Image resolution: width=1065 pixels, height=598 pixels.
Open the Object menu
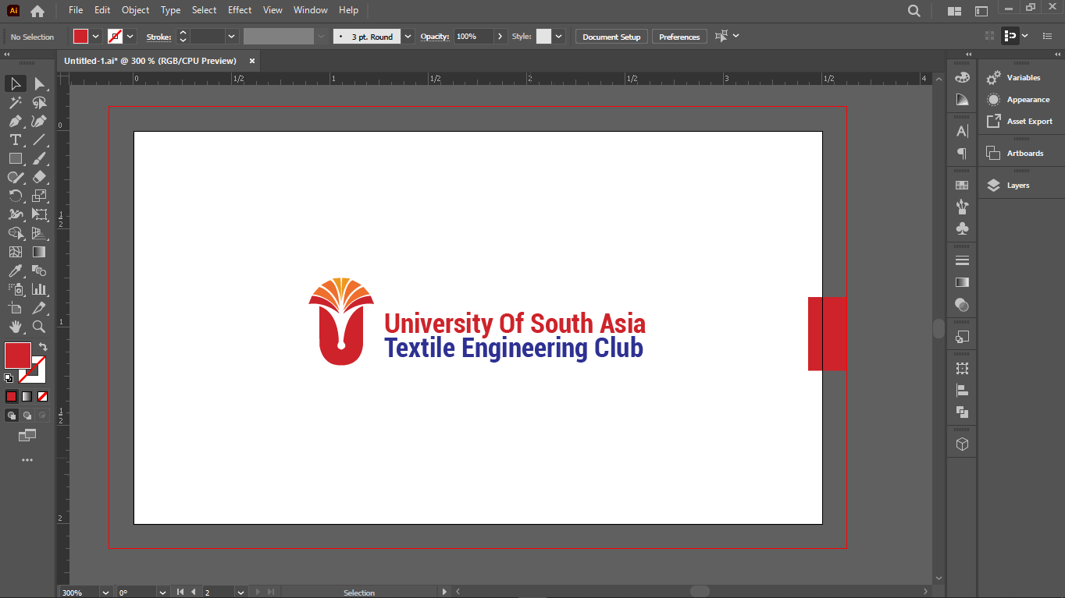pos(135,10)
